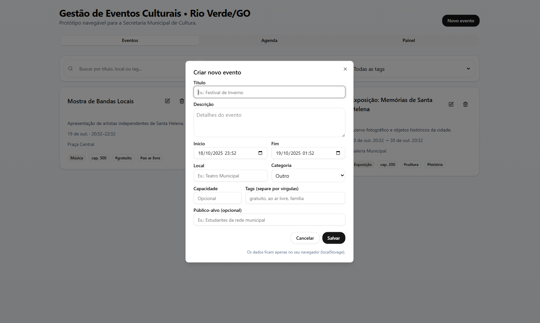Expand the Categoria dropdown
The width and height of the screenshot is (540, 323).
(308, 176)
